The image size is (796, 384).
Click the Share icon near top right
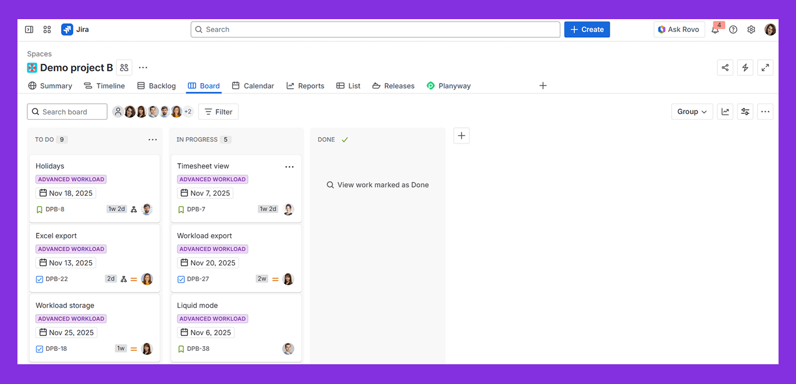[725, 67]
